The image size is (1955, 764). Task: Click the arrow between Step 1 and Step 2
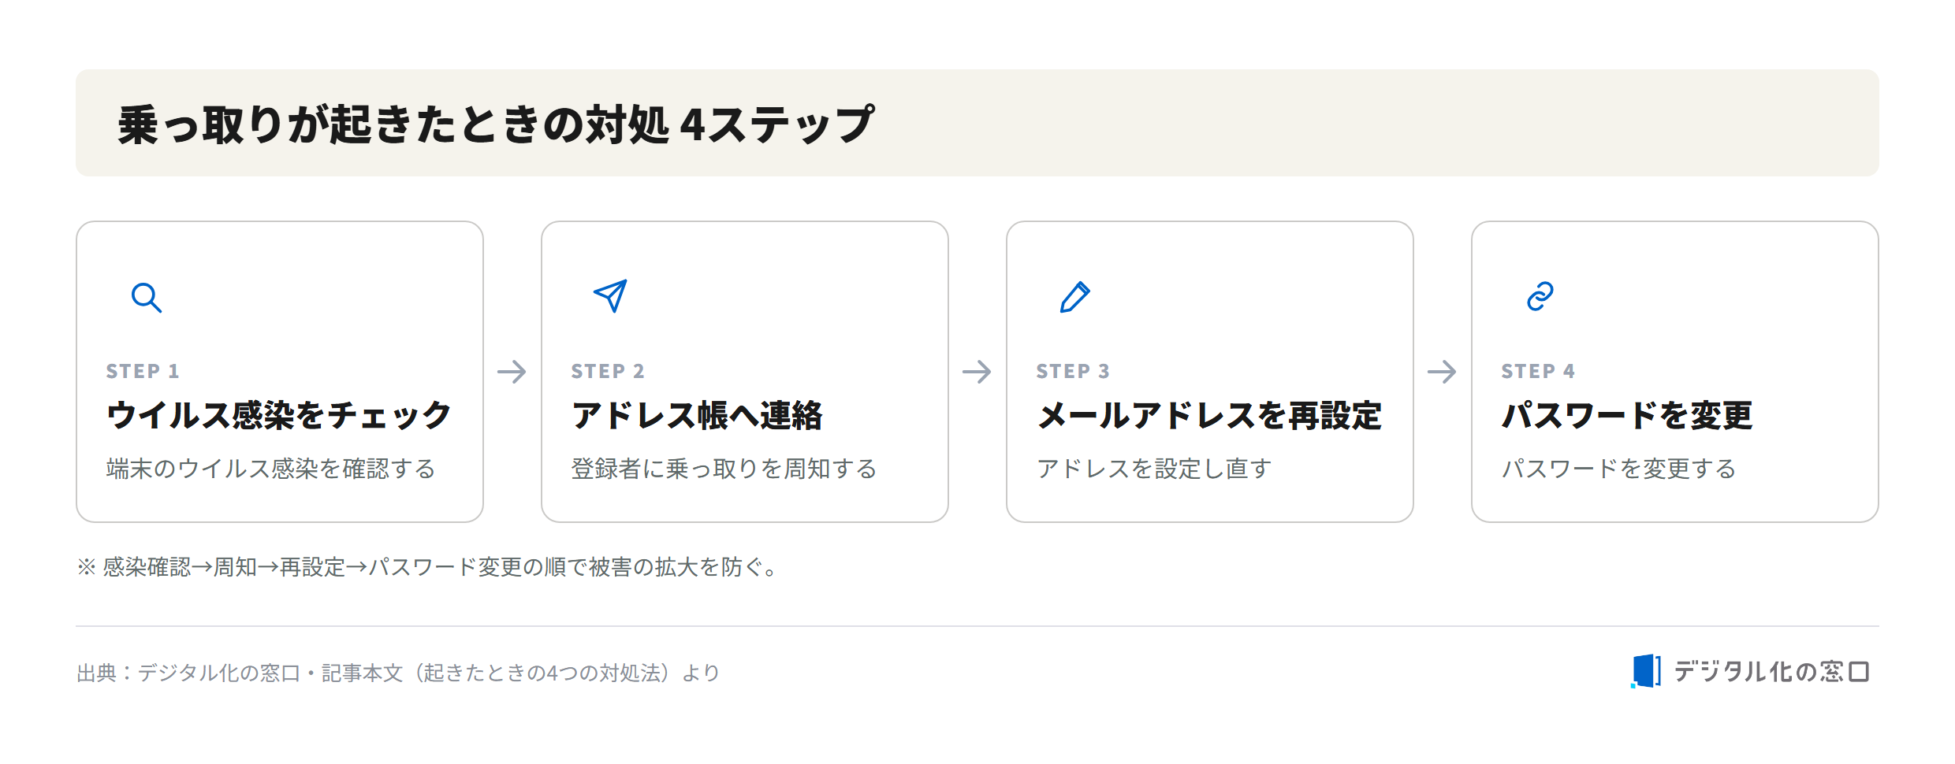tap(512, 372)
